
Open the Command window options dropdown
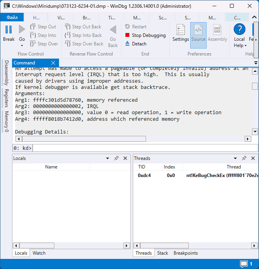click(256, 63)
